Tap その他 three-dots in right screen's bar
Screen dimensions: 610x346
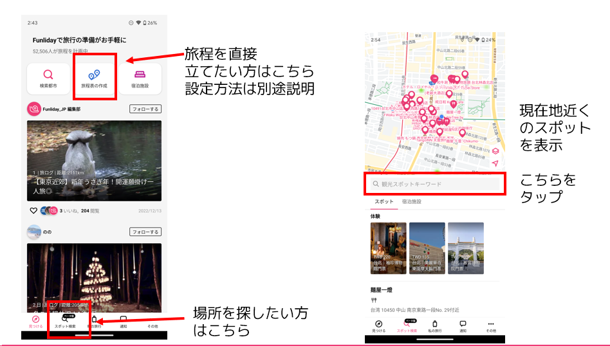(x=491, y=326)
